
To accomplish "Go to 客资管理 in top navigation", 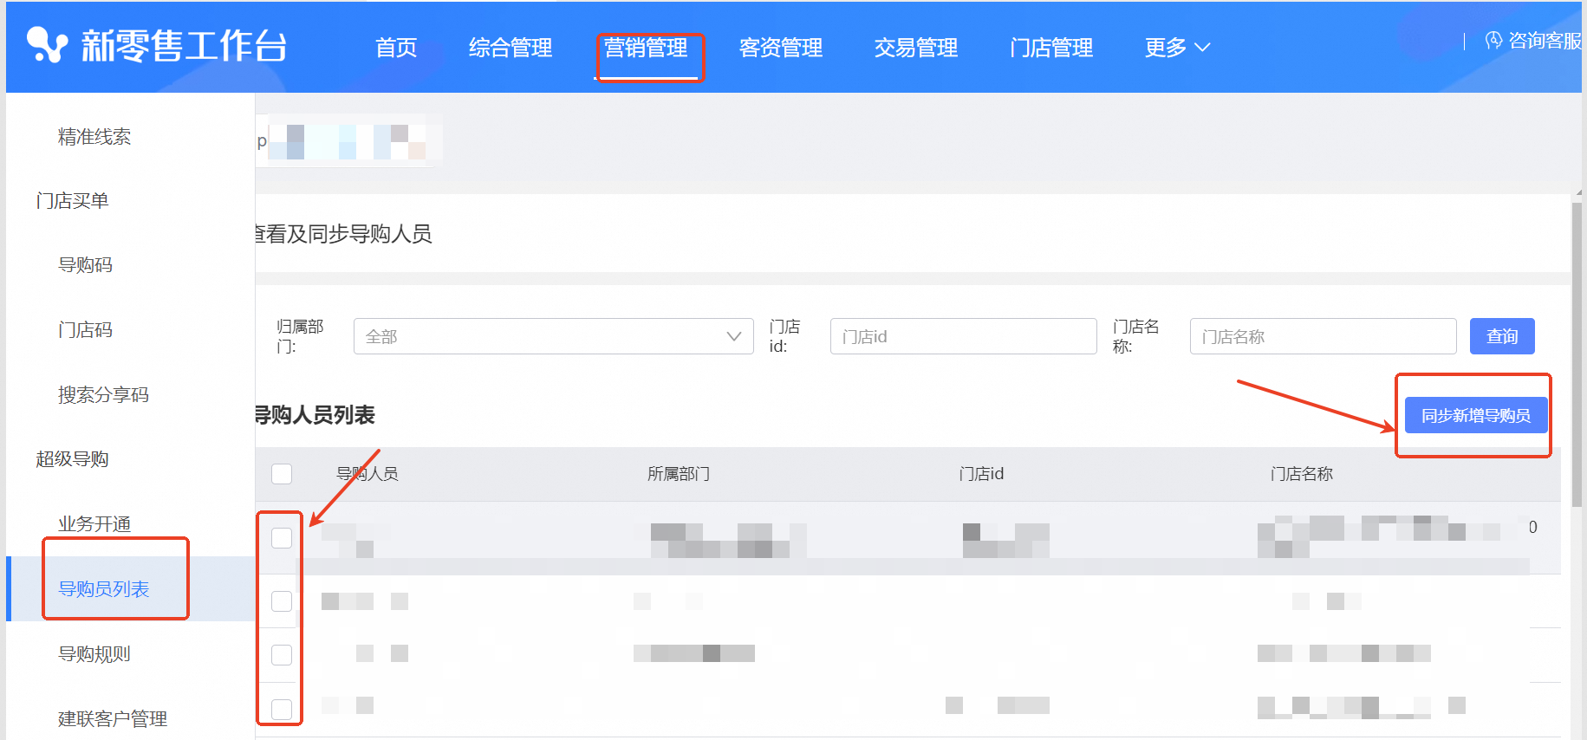I will 780,48.
